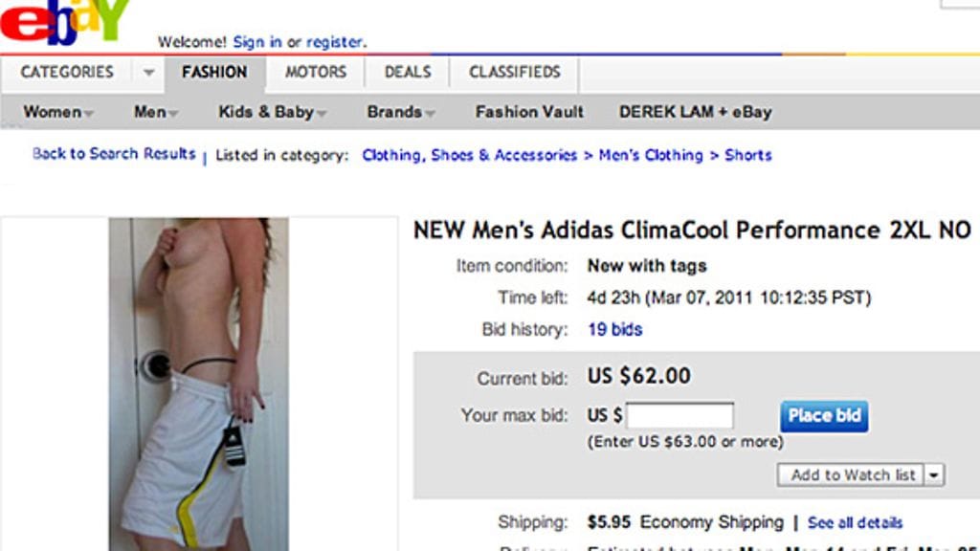Click the Sign in link
The image size is (980, 551).
click(x=257, y=42)
